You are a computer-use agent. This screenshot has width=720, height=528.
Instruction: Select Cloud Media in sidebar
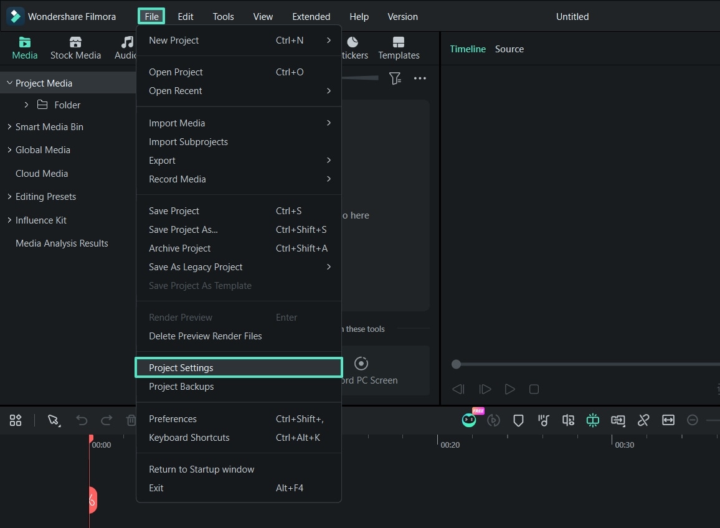[x=42, y=174]
